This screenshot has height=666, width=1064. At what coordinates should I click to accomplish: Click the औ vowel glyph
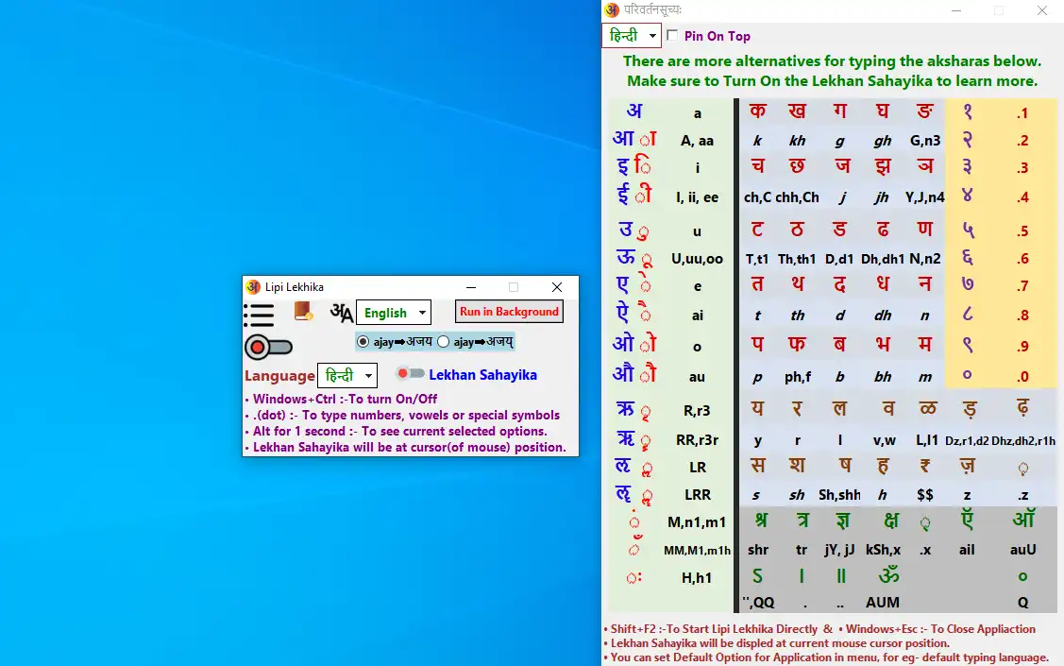[623, 373]
